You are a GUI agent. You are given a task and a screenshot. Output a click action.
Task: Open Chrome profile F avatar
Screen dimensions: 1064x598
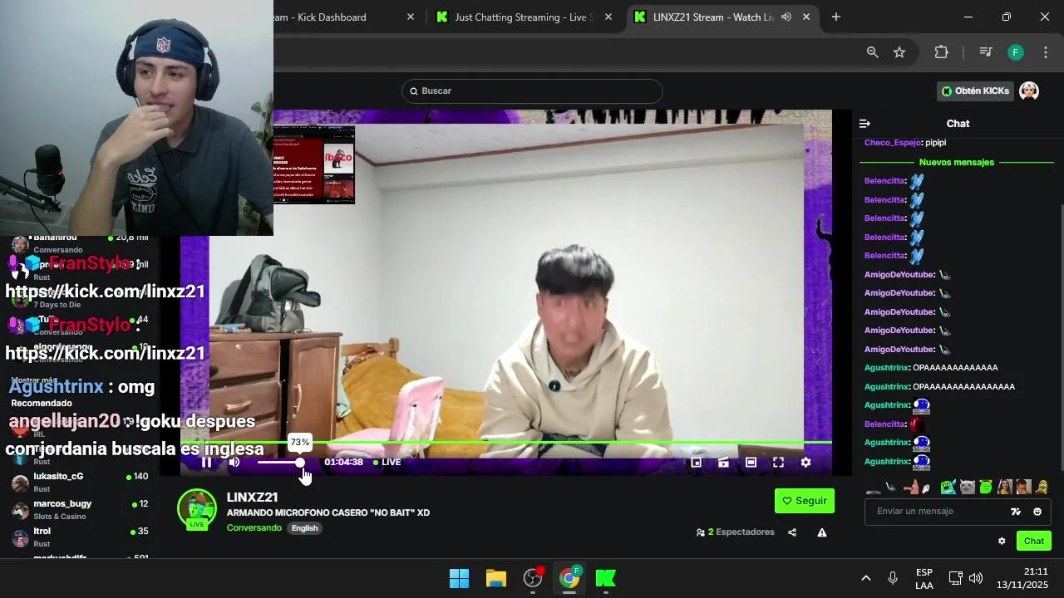point(1016,52)
